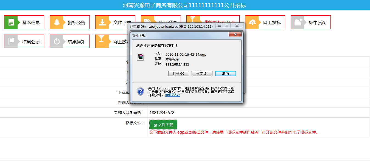The height and width of the screenshot is (161, 370).
Task: Open the 基本信息 tab
Action: pos(31,22)
